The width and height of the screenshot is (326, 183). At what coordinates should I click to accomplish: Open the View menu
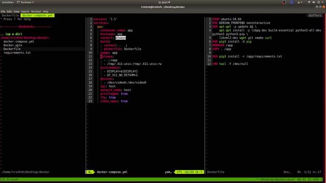point(16,11)
